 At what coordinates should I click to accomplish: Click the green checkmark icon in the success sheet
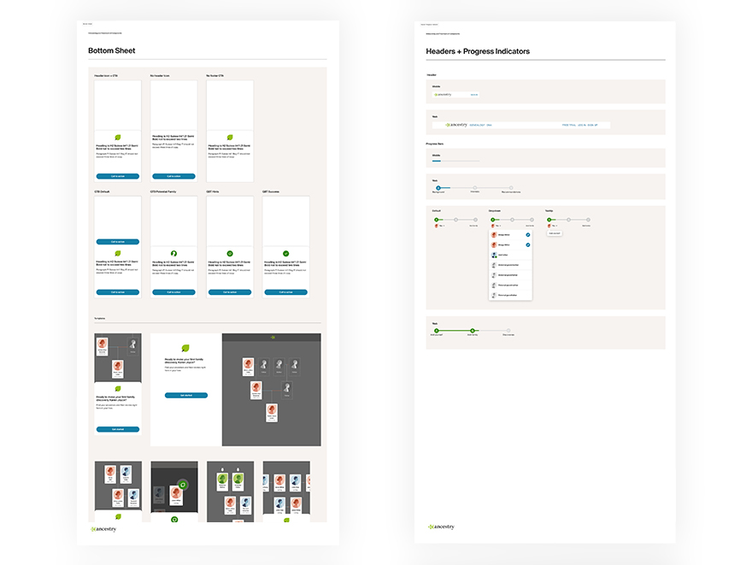[285, 253]
